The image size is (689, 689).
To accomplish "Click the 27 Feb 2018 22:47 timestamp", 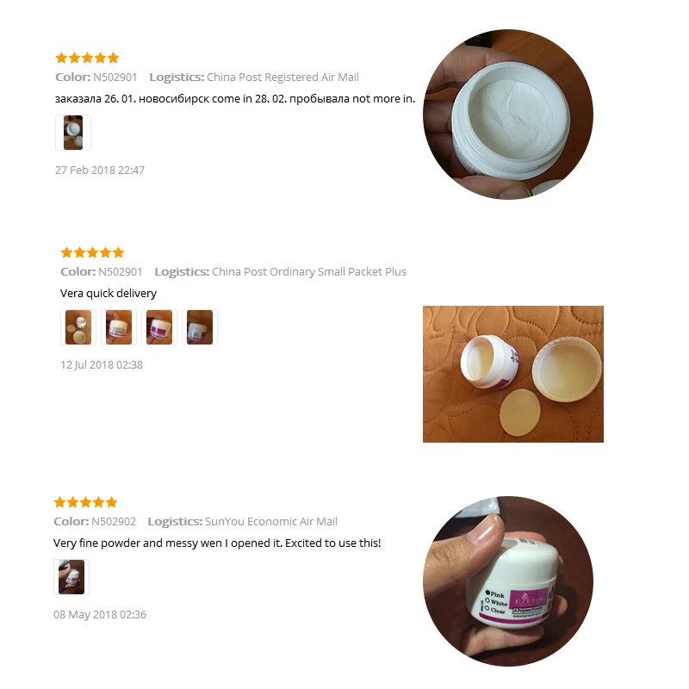I will (x=100, y=170).
